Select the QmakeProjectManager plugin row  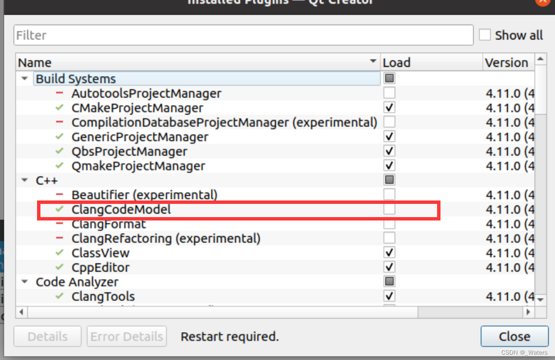[x=275, y=166]
